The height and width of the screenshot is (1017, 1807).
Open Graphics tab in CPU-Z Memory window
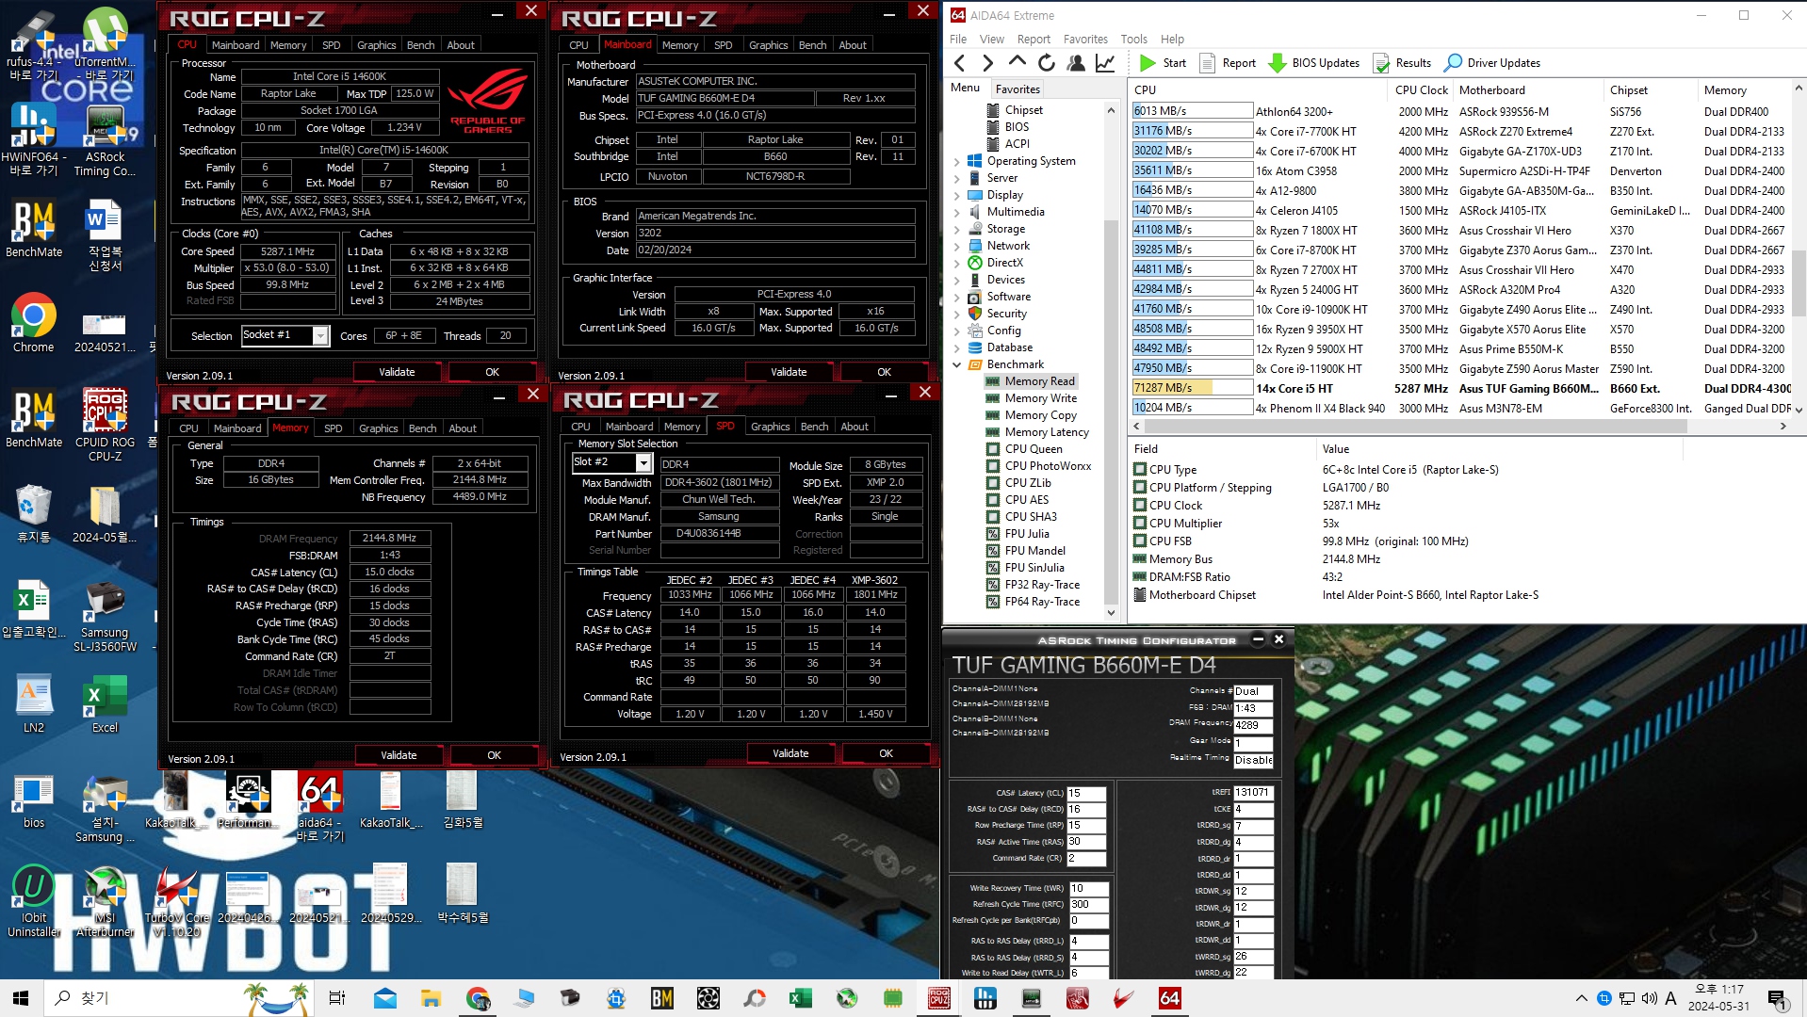pyautogui.click(x=378, y=428)
